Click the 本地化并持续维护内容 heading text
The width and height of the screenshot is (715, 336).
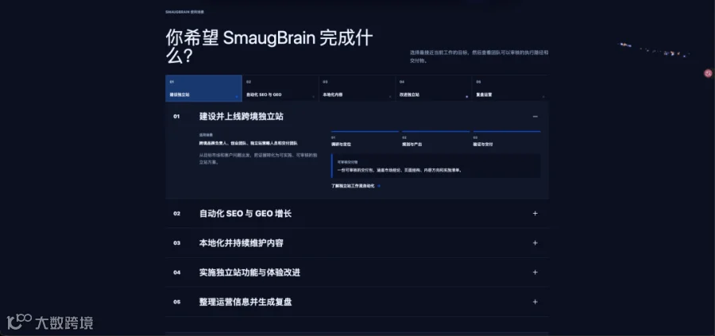tap(242, 243)
